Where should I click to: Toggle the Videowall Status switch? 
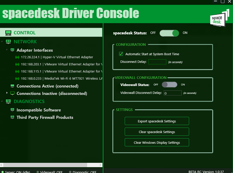click(x=170, y=85)
